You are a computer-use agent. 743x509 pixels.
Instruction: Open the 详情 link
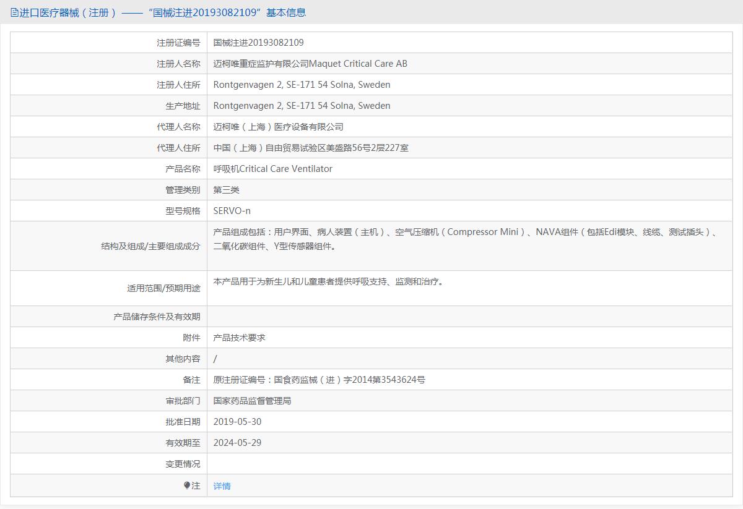[x=222, y=486]
